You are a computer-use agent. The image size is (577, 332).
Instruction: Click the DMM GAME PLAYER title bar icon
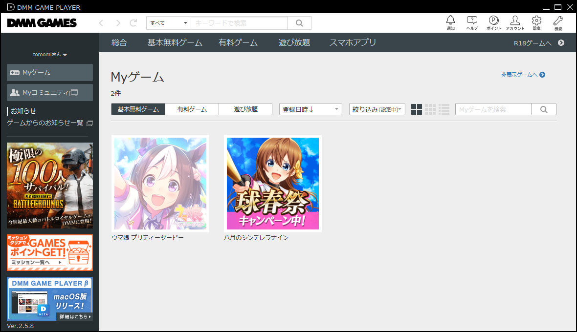coord(11,7)
